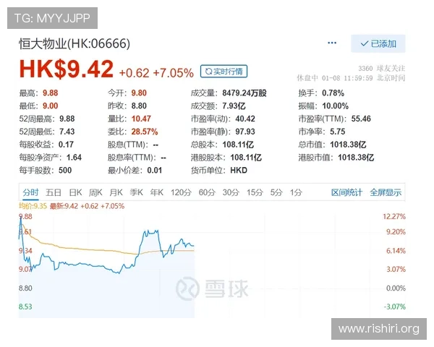Select the 30分 interval tab
Screen dimensions: 434x347
pyautogui.click(x=231, y=192)
